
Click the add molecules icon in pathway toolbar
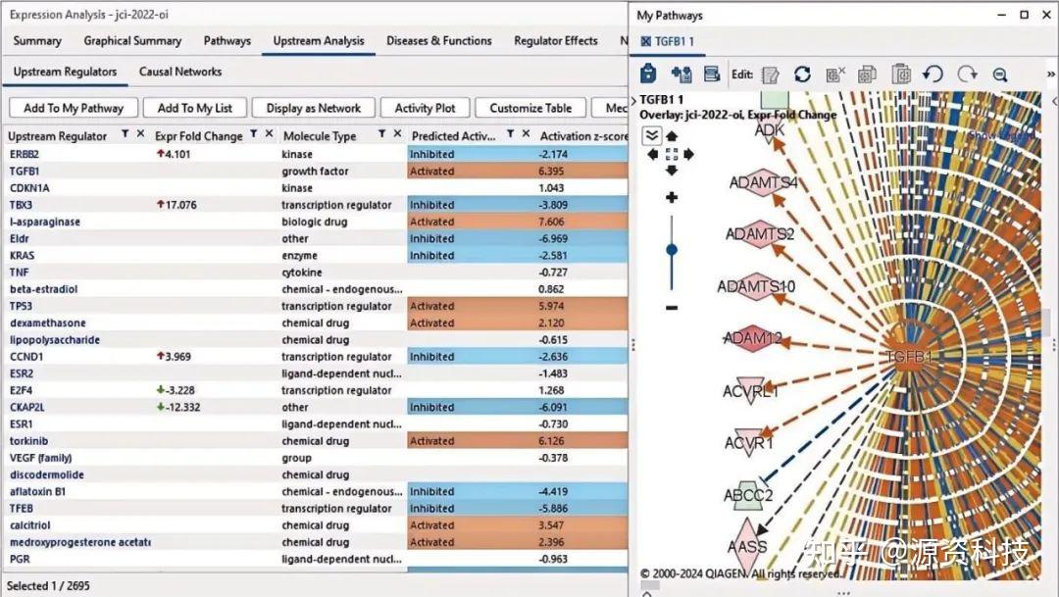pos(681,74)
